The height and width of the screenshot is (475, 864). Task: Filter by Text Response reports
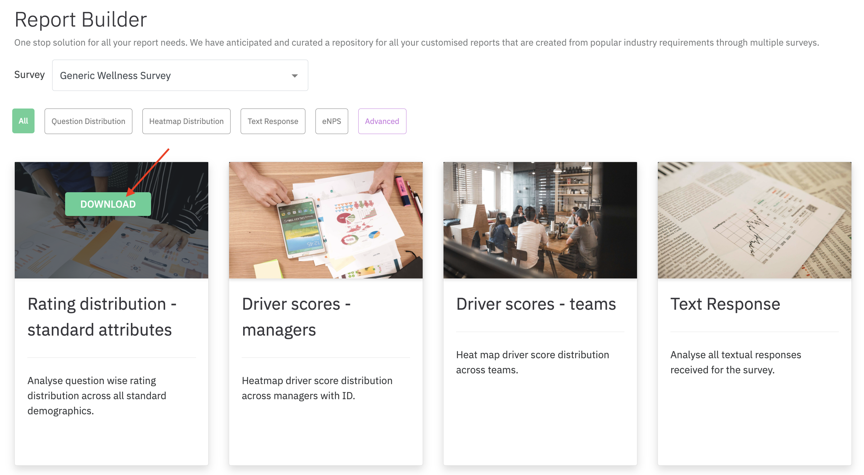[273, 121]
